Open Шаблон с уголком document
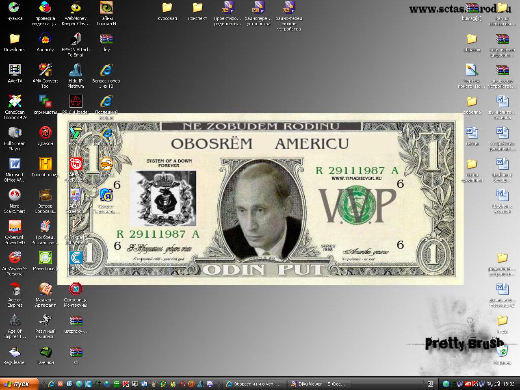Screen dimensions: 520x390 coord(502,201)
